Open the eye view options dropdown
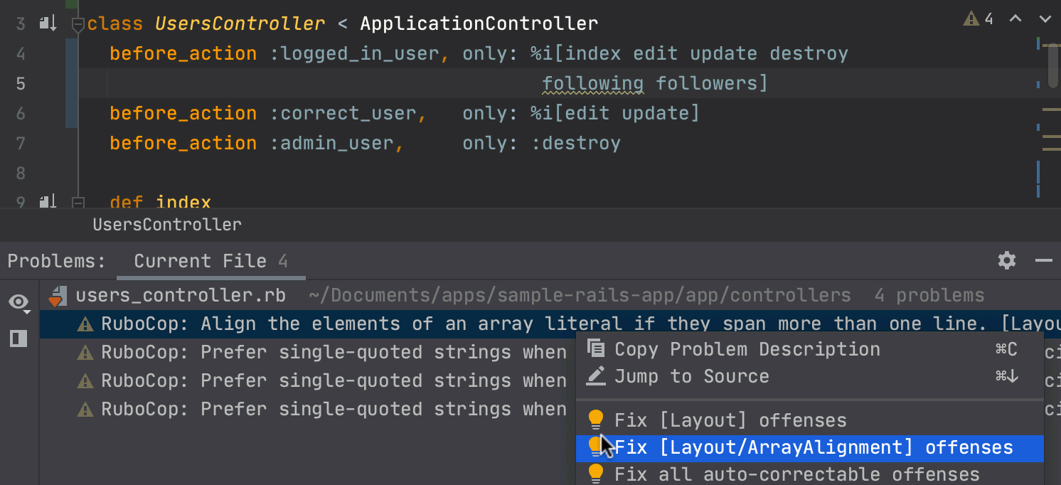Screen dimensions: 1061x485 pyautogui.click(x=19, y=304)
